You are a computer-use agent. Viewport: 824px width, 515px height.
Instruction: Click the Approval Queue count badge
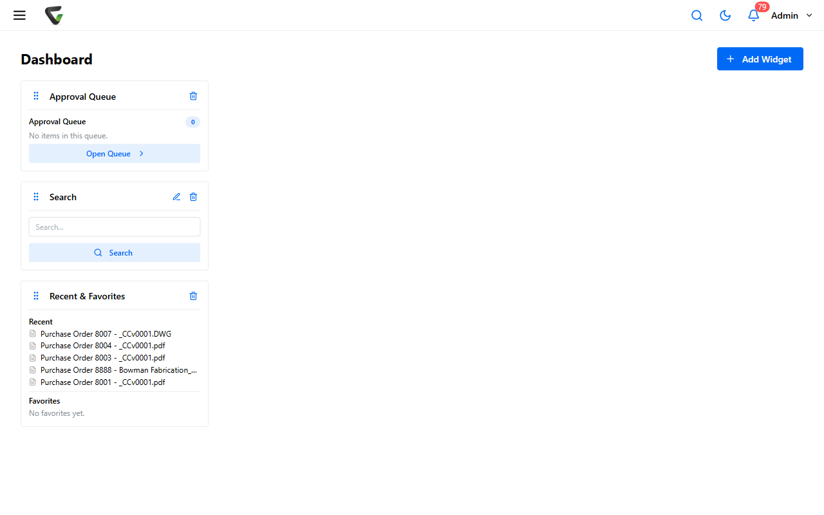[x=192, y=122]
